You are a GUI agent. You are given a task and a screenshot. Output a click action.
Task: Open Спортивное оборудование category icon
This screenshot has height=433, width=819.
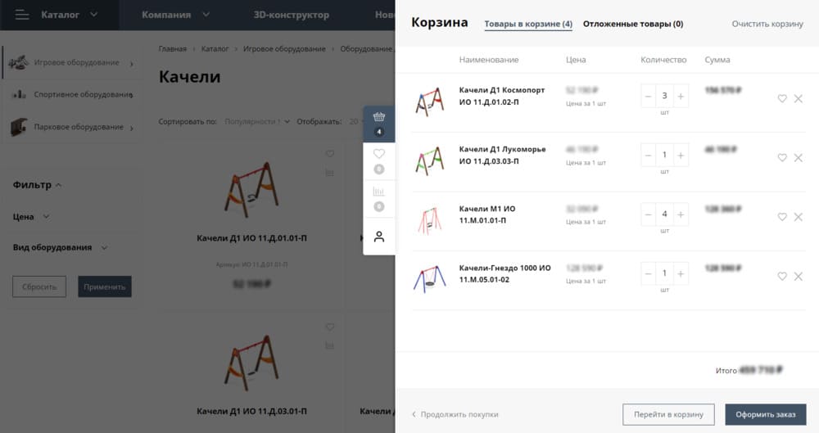(19, 94)
